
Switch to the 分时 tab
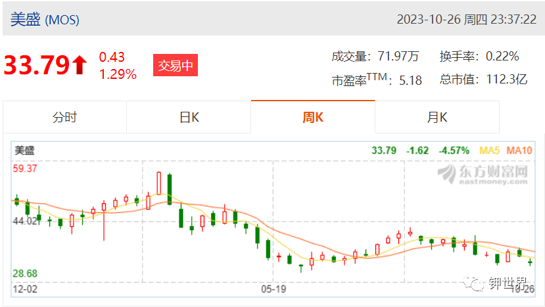(64, 117)
